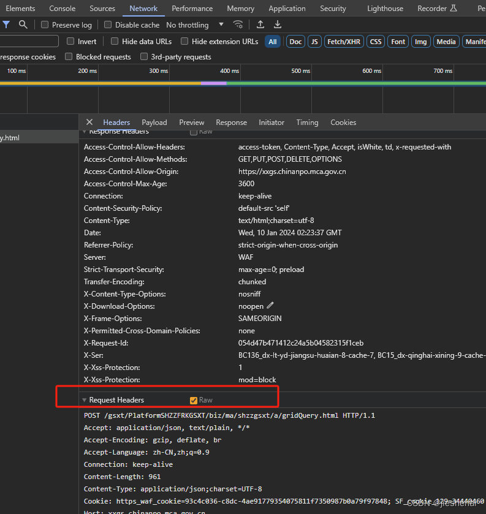Select the y.html request row
Screen dimensions: 486x514
coord(39,138)
